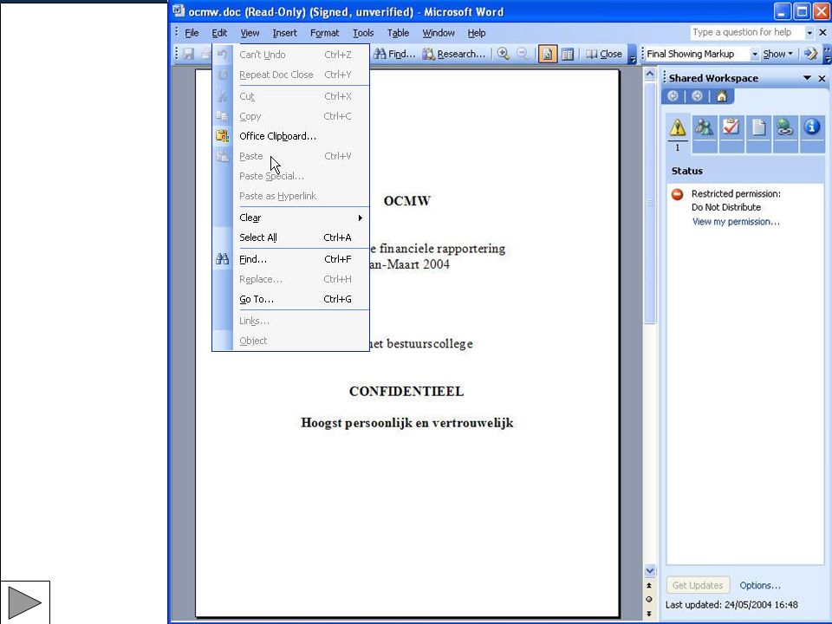
Task: Close the document with menu bar X
Action: click(823, 33)
